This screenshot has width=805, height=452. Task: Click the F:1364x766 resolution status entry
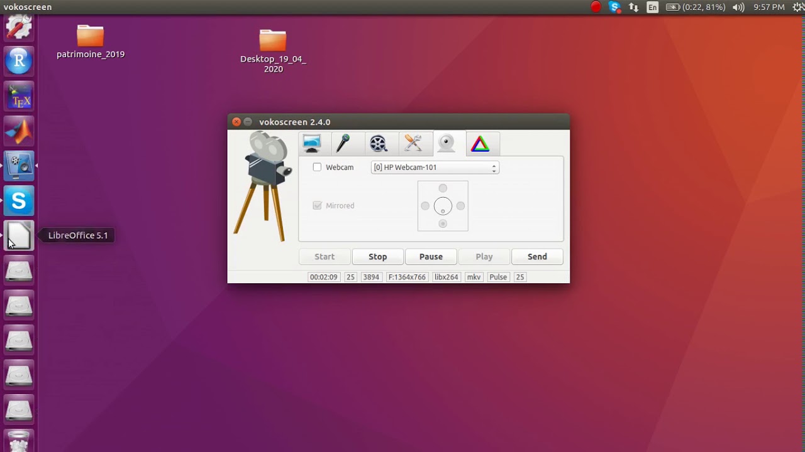(407, 277)
